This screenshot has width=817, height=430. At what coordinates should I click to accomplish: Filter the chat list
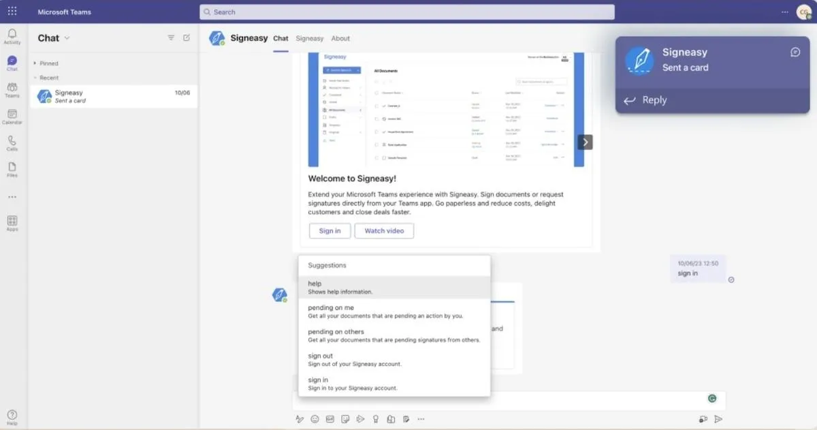171,38
